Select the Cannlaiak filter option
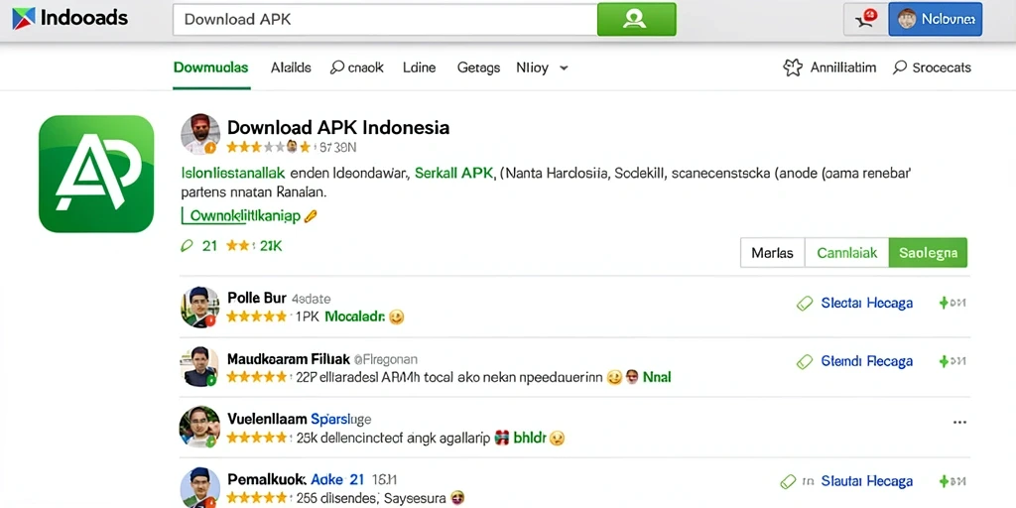The height and width of the screenshot is (508, 1016). pos(847,253)
